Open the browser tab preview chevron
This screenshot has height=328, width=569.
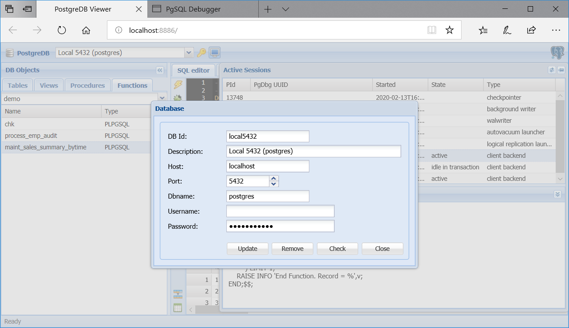[286, 9]
